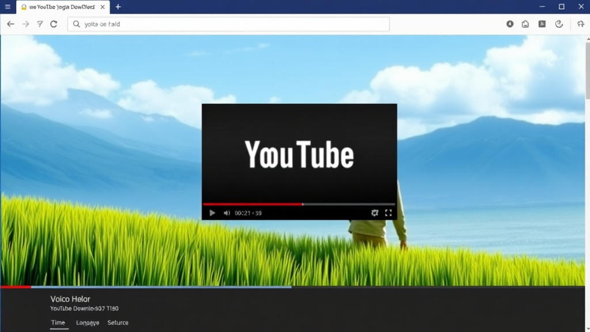This screenshot has height=332, width=590.
Task: Click the dark circular badge toolbar icon
Action: point(510,24)
